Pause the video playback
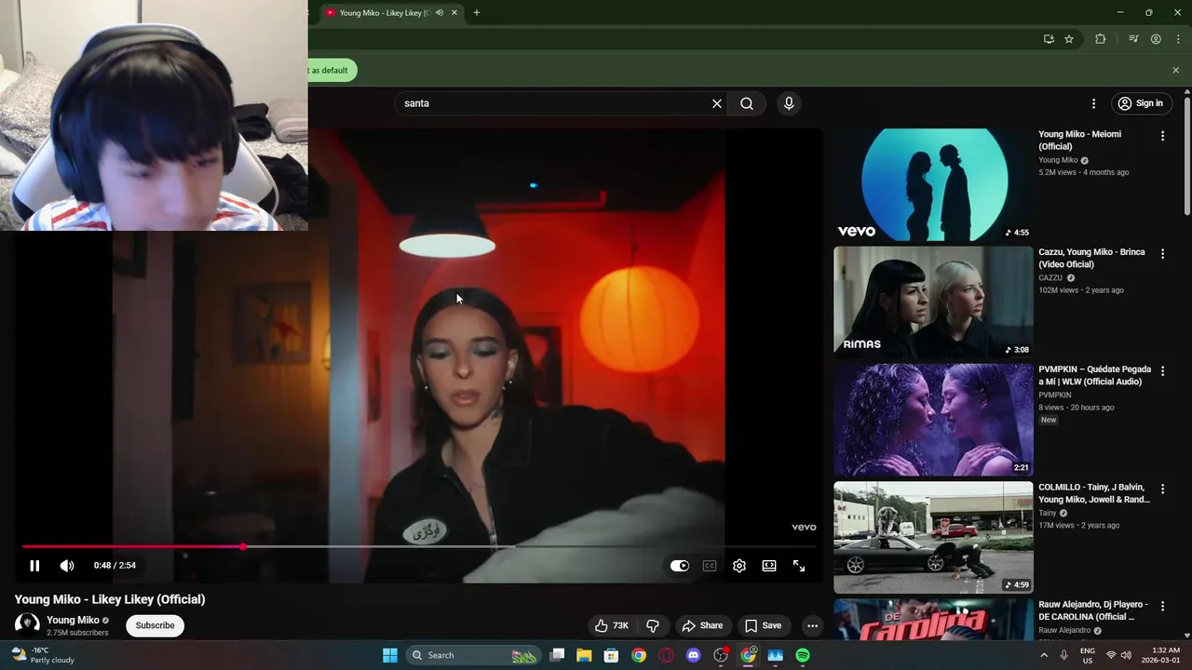This screenshot has height=670, width=1192. [x=34, y=566]
